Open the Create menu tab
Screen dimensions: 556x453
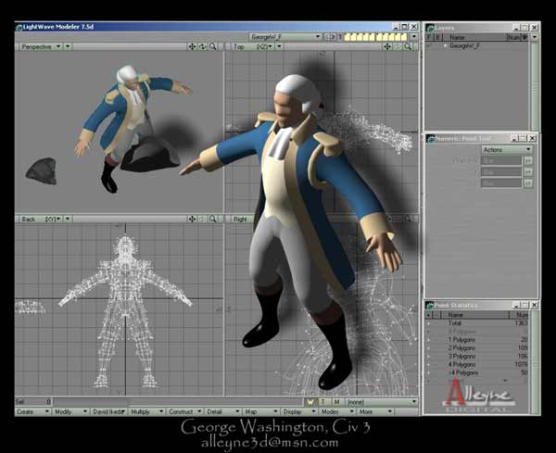[32, 411]
